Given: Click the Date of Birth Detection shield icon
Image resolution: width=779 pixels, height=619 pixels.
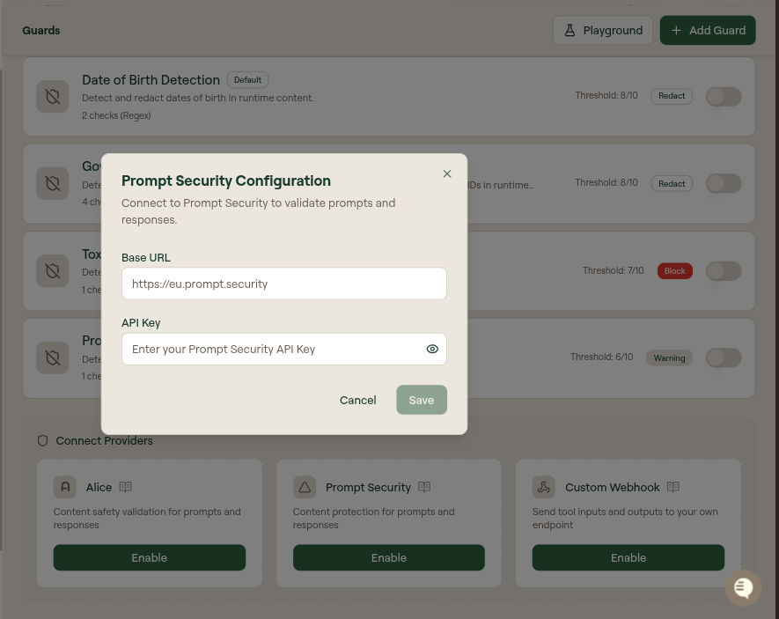Looking at the screenshot, I should click(x=53, y=96).
